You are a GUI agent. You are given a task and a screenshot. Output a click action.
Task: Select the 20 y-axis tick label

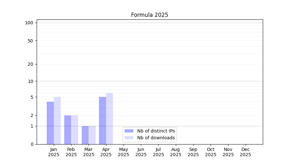click(x=30, y=64)
